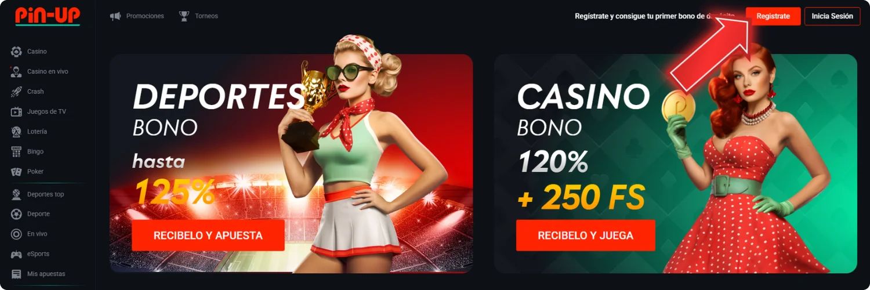Select the En vivo circle icon
This screenshot has width=870, height=290.
16,234
